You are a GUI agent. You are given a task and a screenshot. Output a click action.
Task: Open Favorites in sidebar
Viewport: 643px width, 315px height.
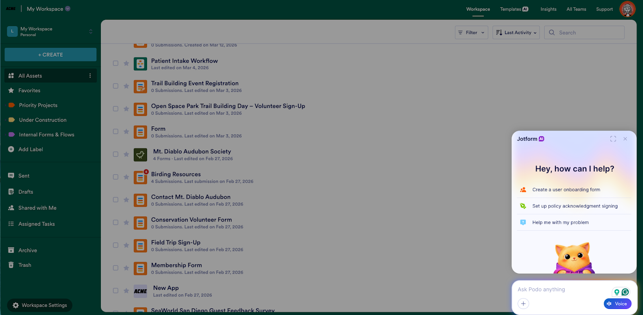29,91
